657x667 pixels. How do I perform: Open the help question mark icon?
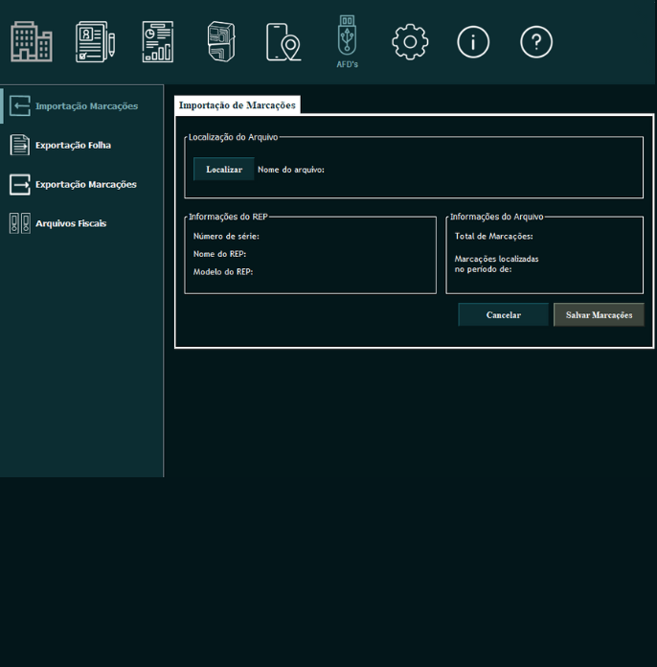(x=536, y=42)
